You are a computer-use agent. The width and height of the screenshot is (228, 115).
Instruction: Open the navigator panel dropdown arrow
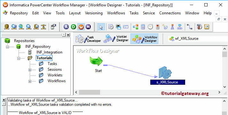point(64,35)
